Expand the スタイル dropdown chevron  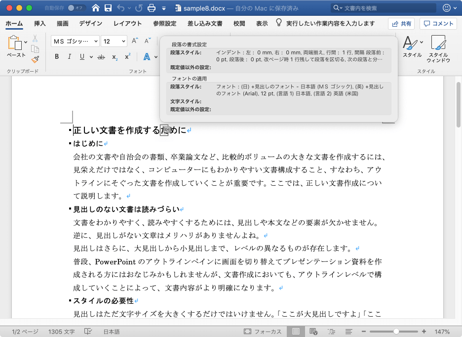[x=422, y=42]
